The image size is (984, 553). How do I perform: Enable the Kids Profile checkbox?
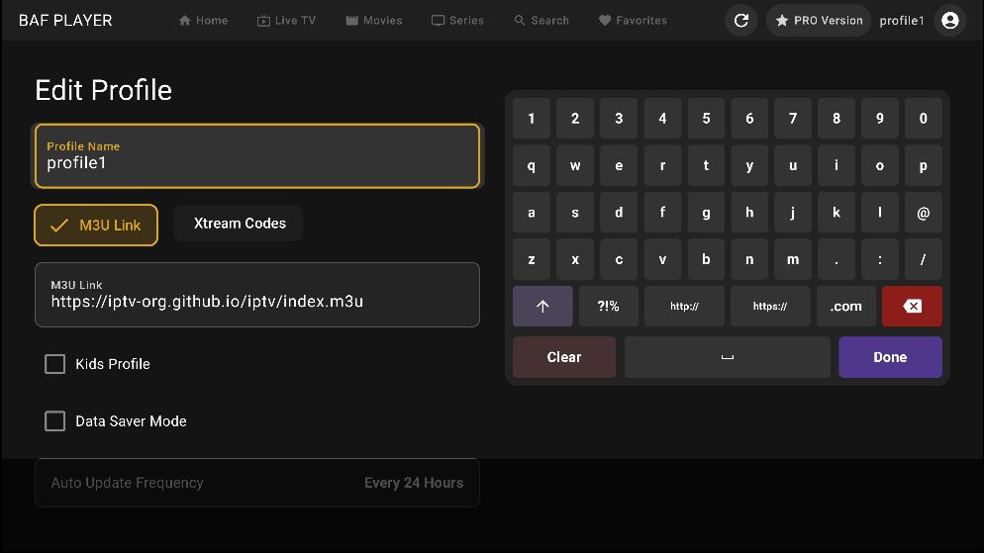pyautogui.click(x=55, y=364)
